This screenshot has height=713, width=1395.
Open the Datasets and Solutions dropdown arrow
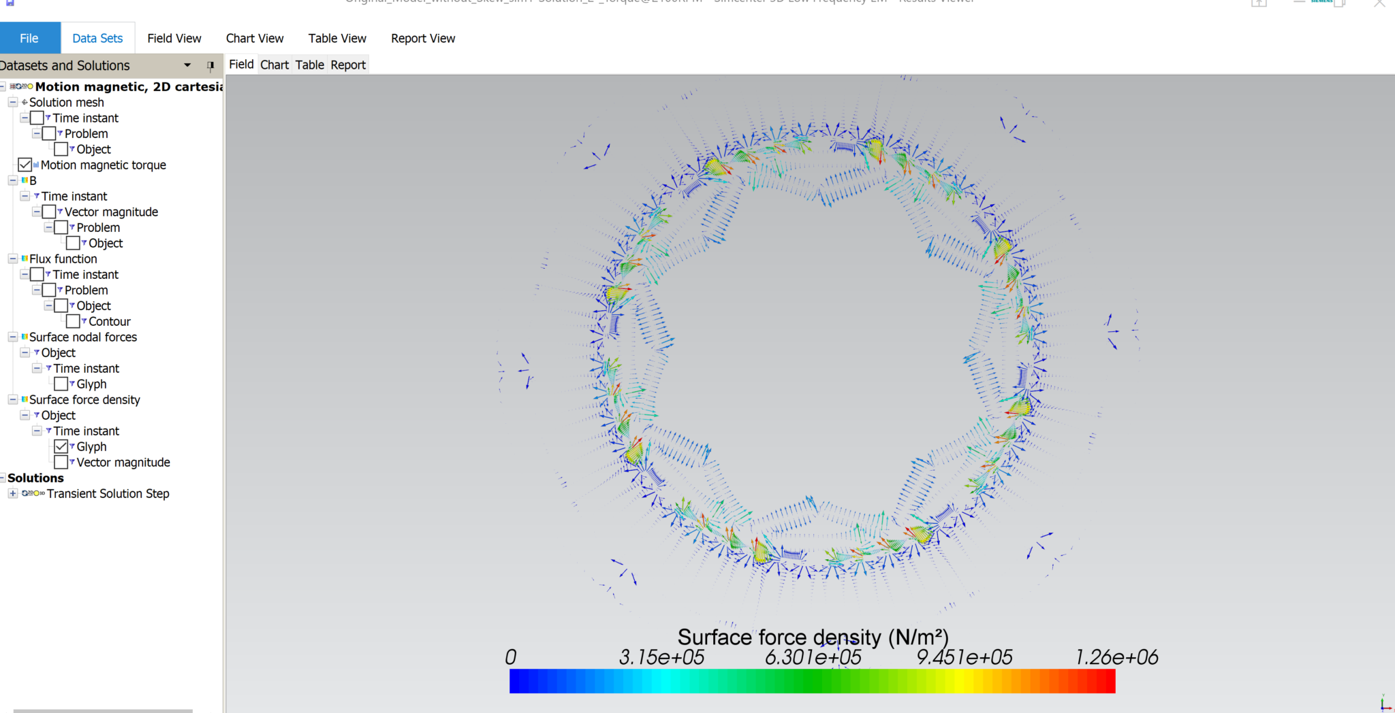click(187, 65)
